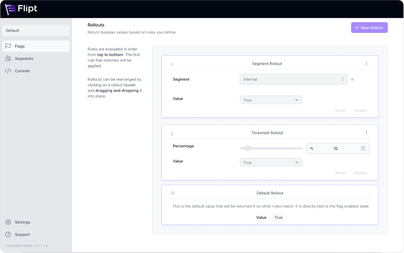Click the Segment Rollout header title
The image size is (404, 253).
[x=267, y=64]
